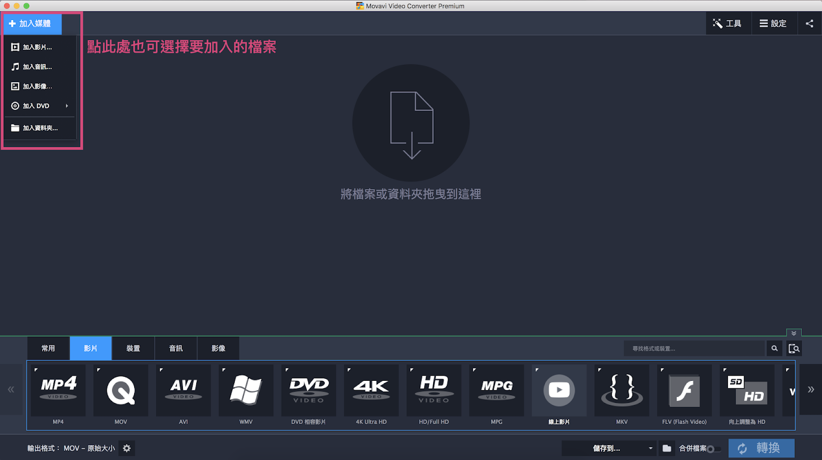
Task: Click the 輸出格式 MOV – 原始大小 text
Action: click(71, 448)
